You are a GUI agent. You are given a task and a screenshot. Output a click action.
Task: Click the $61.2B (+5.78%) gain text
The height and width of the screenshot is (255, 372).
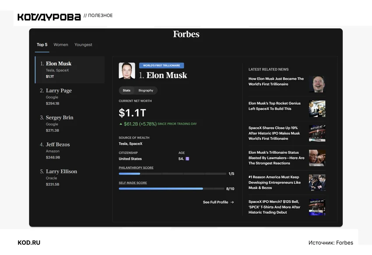click(x=140, y=124)
